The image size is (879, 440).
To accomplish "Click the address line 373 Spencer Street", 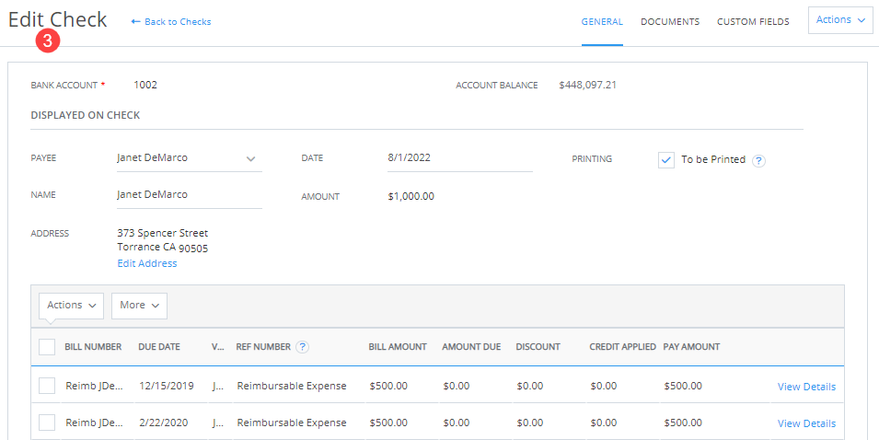I will [163, 233].
